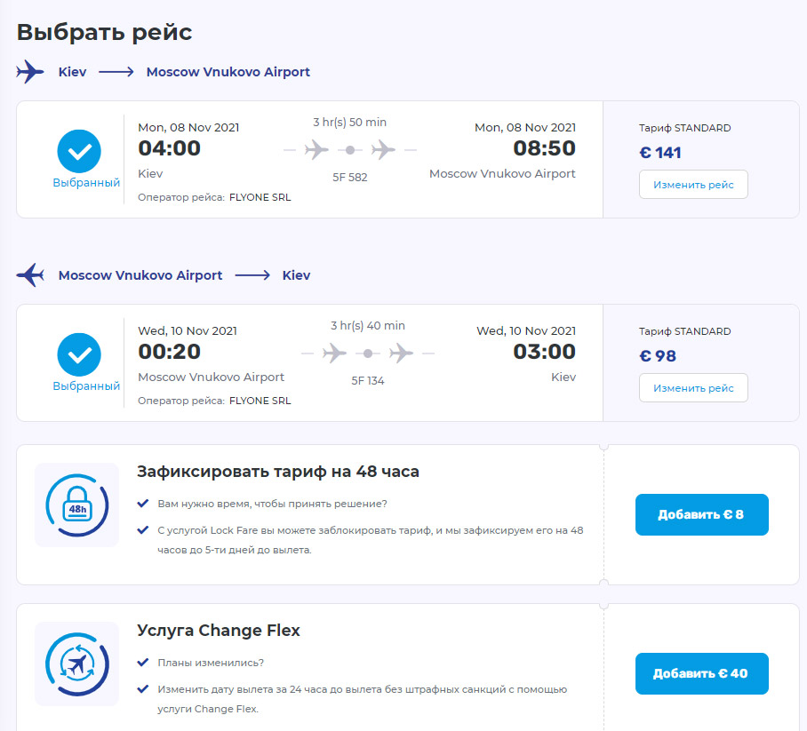Toggle the selected checkmark for the 04:00 flight
This screenshot has height=731, width=807.
click(x=80, y=152)
